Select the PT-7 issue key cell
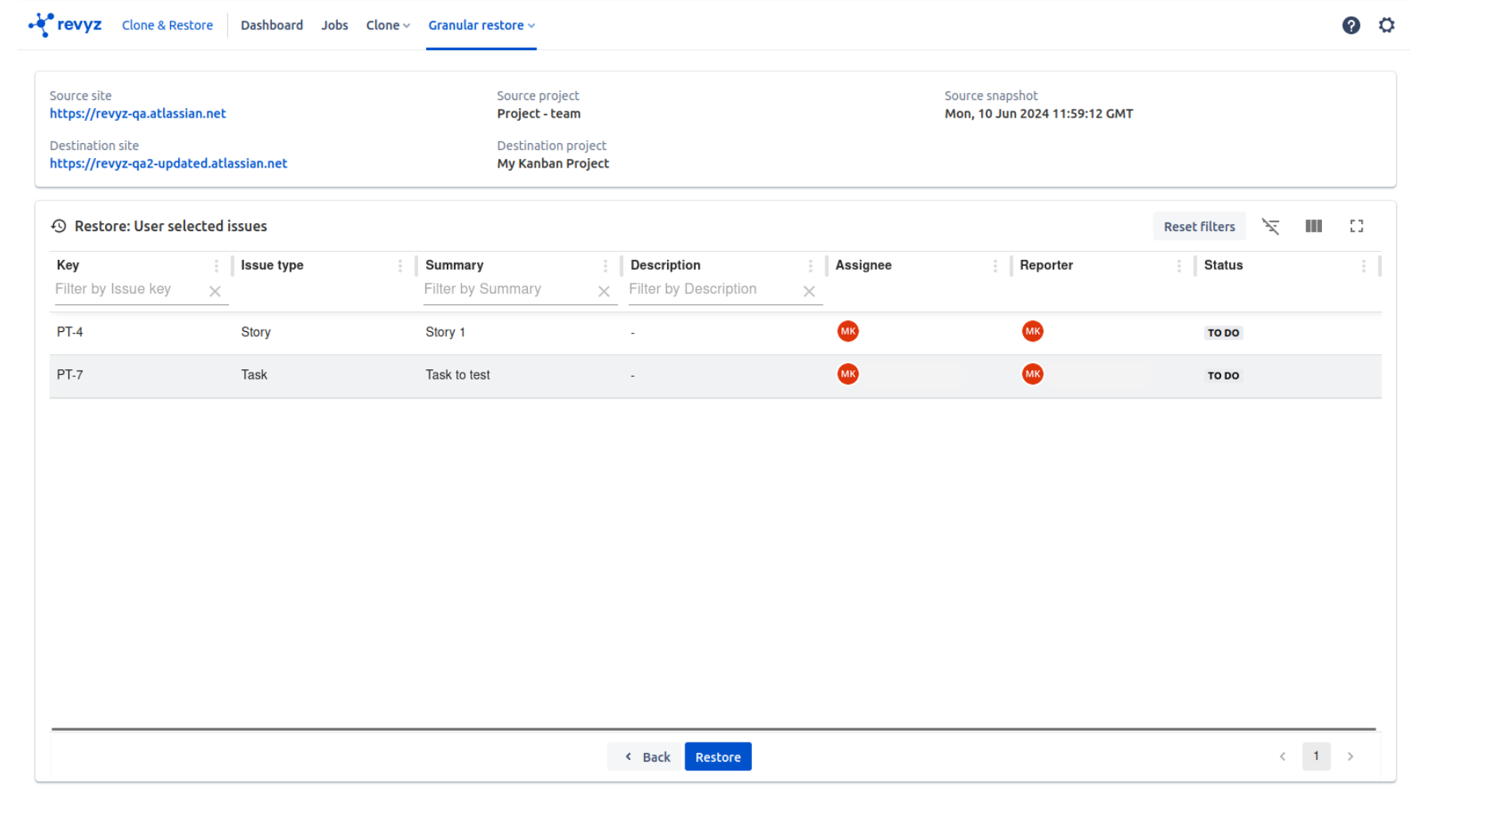This screenshot has height=830, width=1512. [70, 375]
